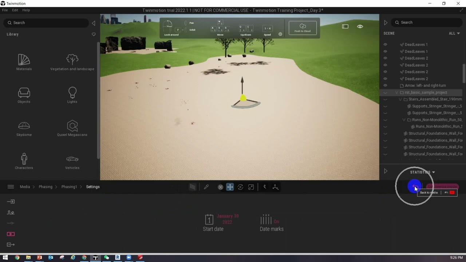The image size is (466, 262).
Task: Open the Media dock icon
Action: click(x=11, y=234)
